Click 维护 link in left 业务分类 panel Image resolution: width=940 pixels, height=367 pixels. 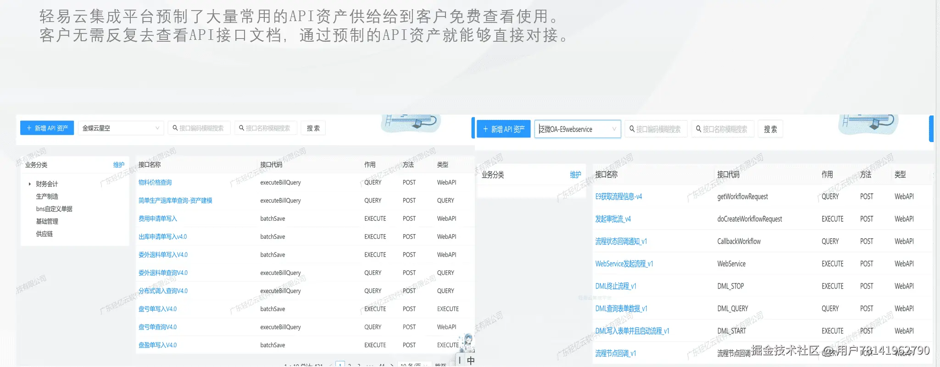point(119,165)
